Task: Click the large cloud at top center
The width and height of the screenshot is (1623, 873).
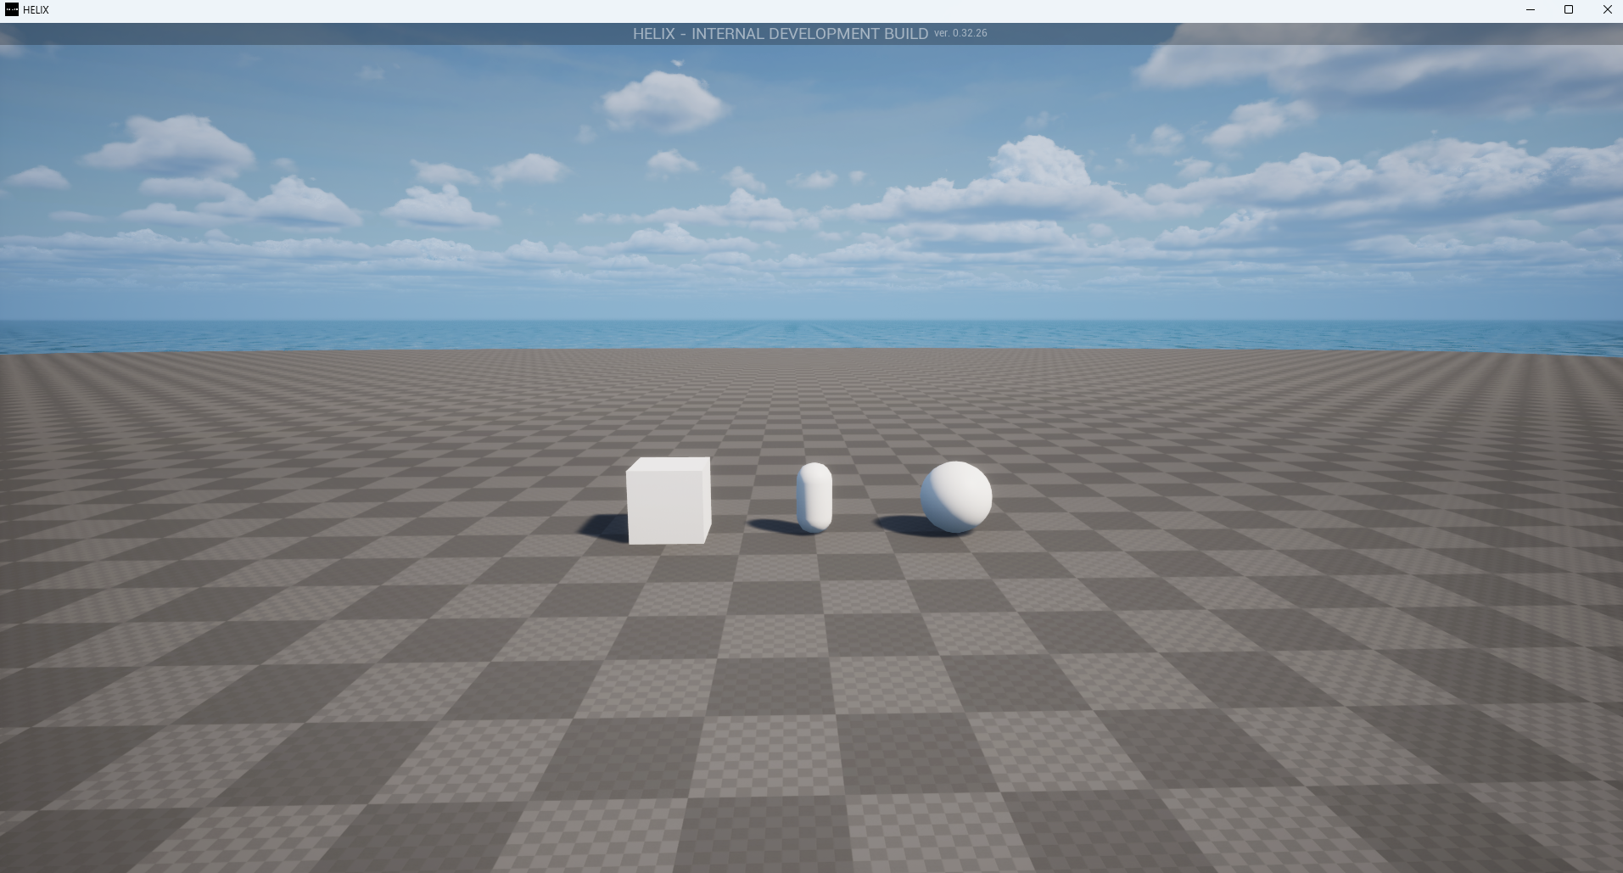Action: (663, 102)
